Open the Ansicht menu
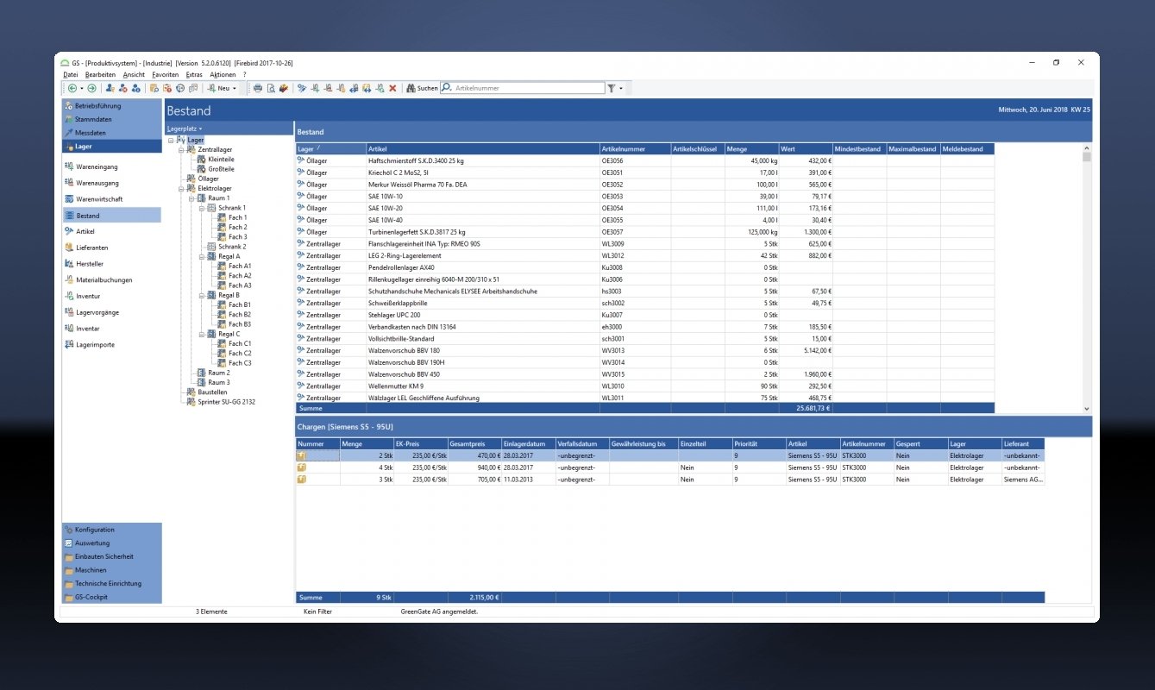The image size is (1155, 690). 134,75
